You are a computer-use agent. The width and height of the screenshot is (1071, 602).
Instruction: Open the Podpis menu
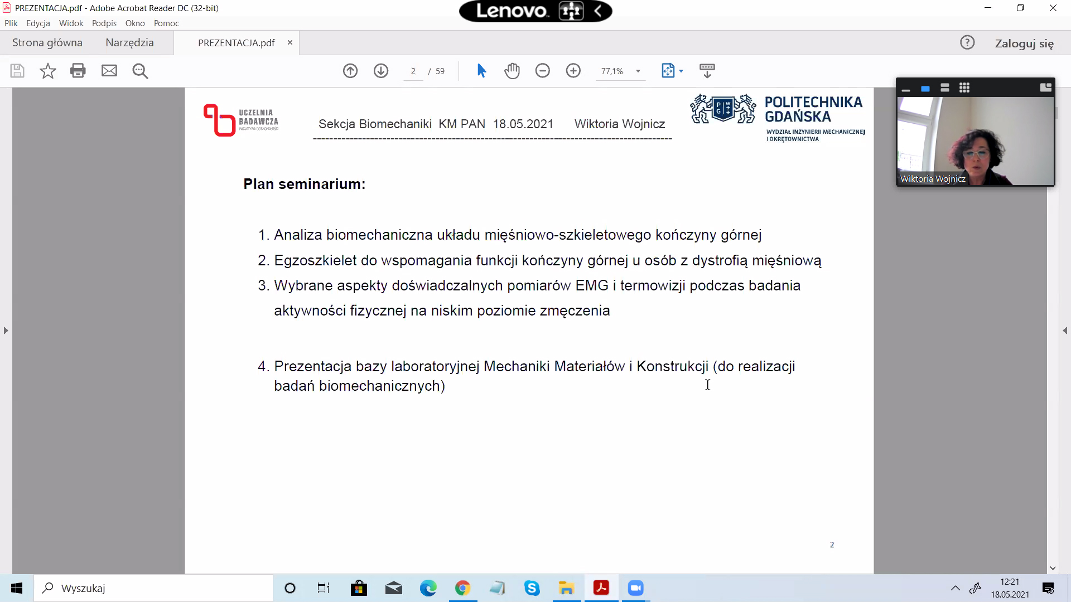pyautogui.click(x=104, y=23)
